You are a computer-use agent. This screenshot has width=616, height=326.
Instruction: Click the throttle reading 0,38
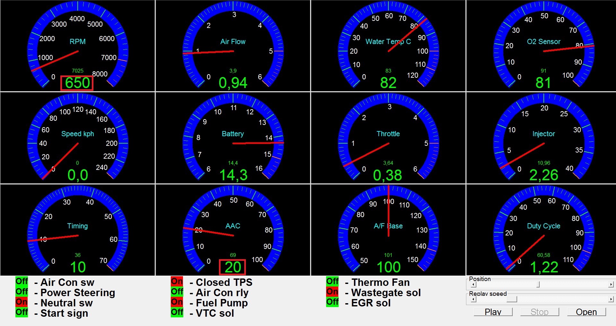coord(387,175)
